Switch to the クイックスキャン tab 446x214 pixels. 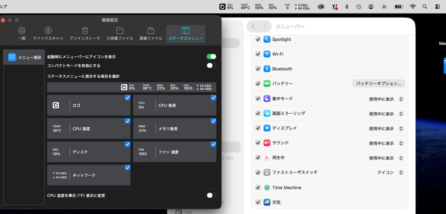coord(48,31)
